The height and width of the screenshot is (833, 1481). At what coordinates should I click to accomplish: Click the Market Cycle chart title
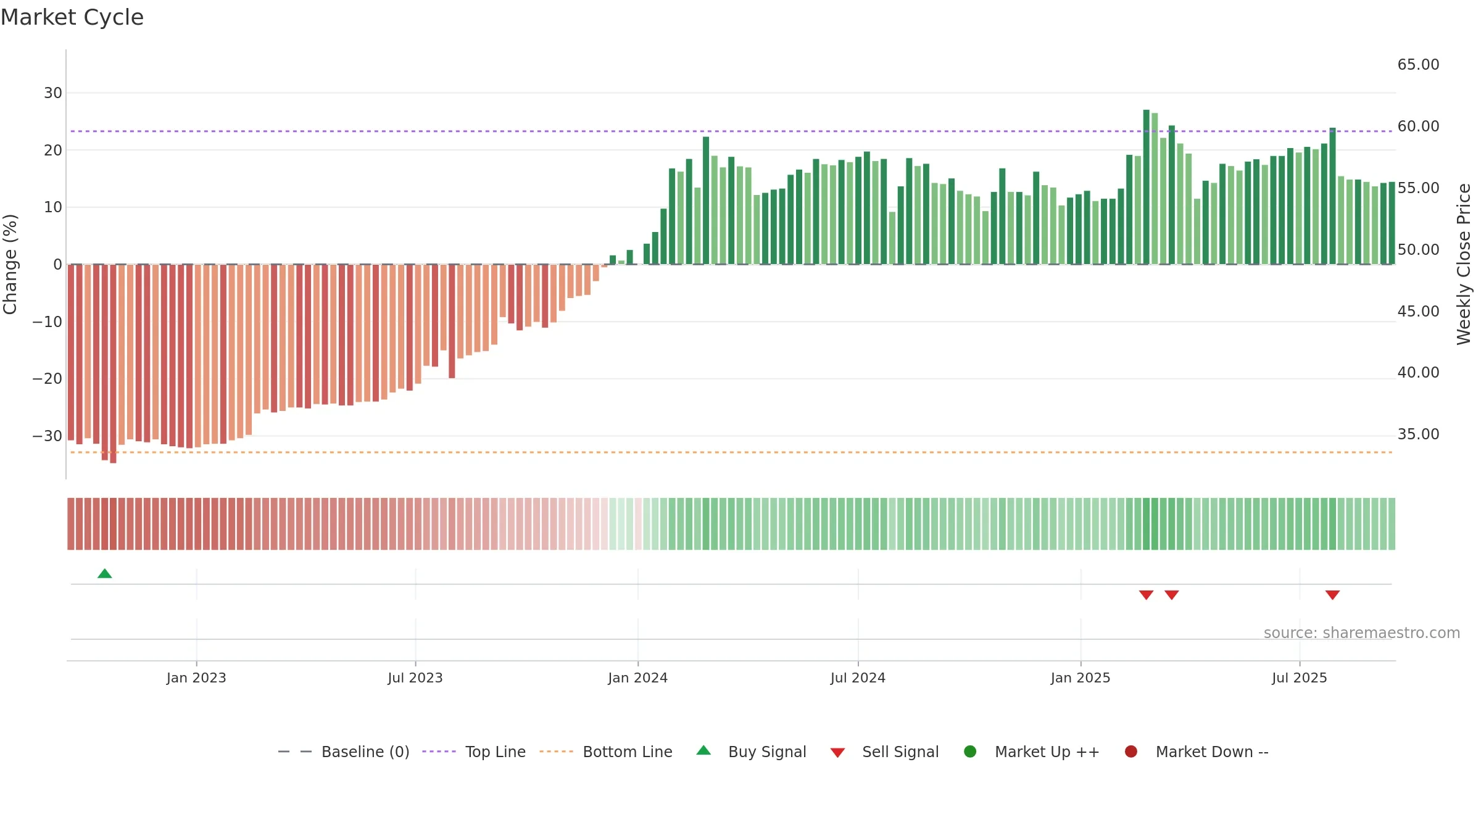coord(72,17)
